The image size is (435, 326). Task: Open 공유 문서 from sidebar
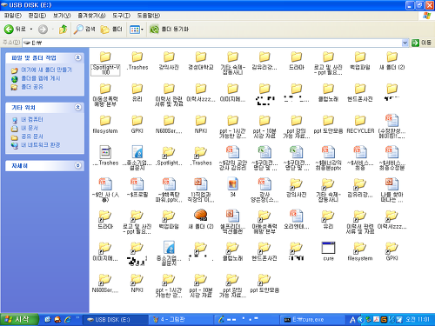pyautogui.click(x=32, y=136)
